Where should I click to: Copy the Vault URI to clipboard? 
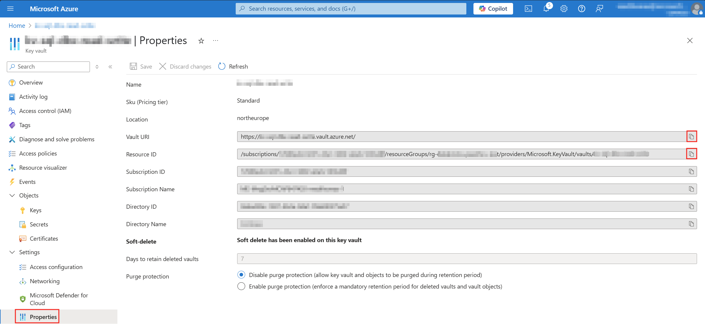tap(691, 137)
